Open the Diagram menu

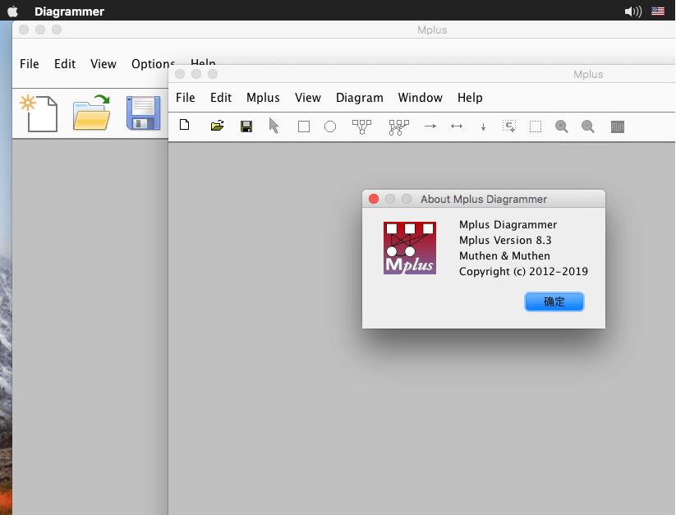pyautogui.click(x=359, y=98)
